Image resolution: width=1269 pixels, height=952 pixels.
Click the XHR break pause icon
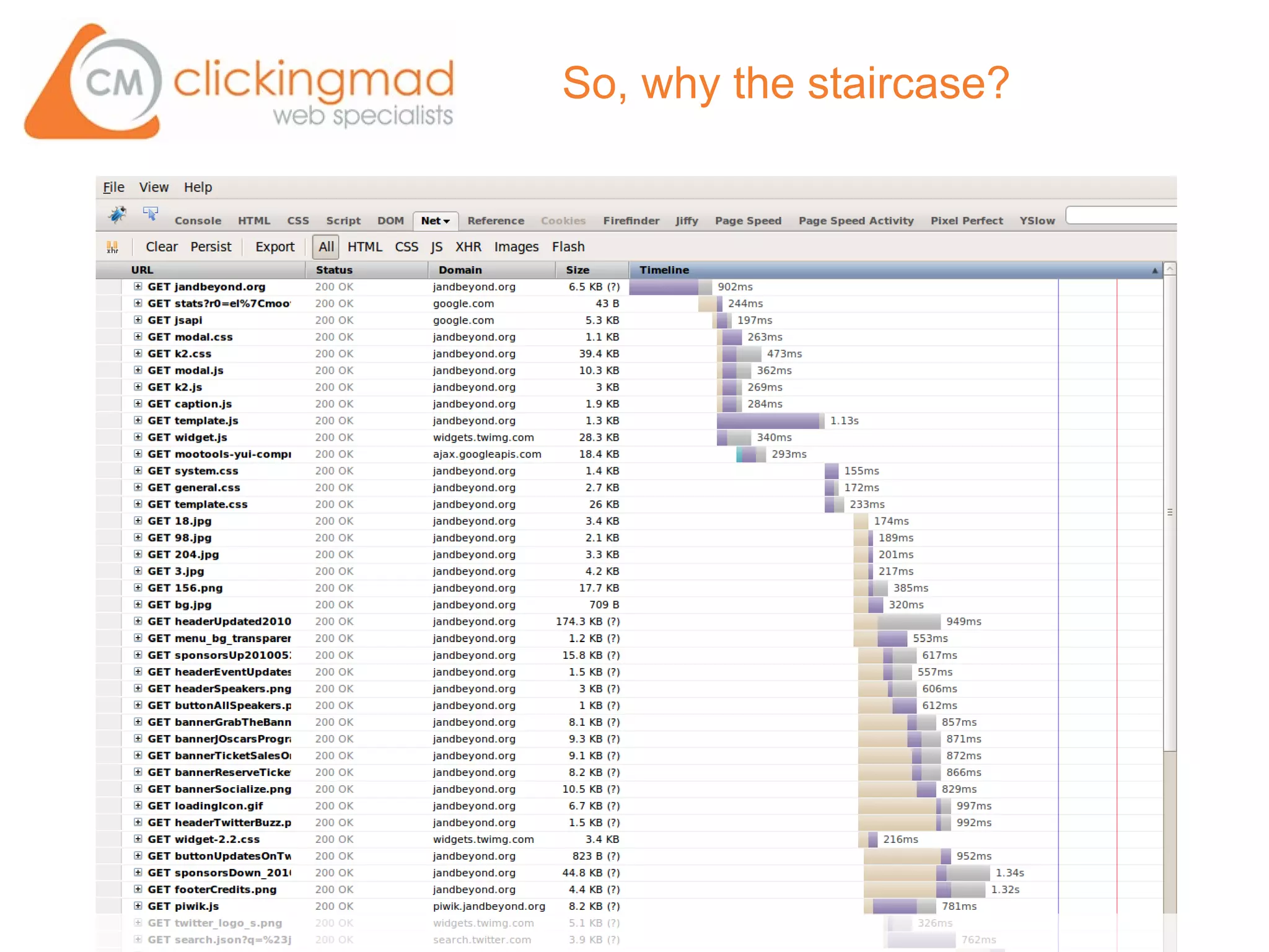pyautogui.click(x=112, y=247)
